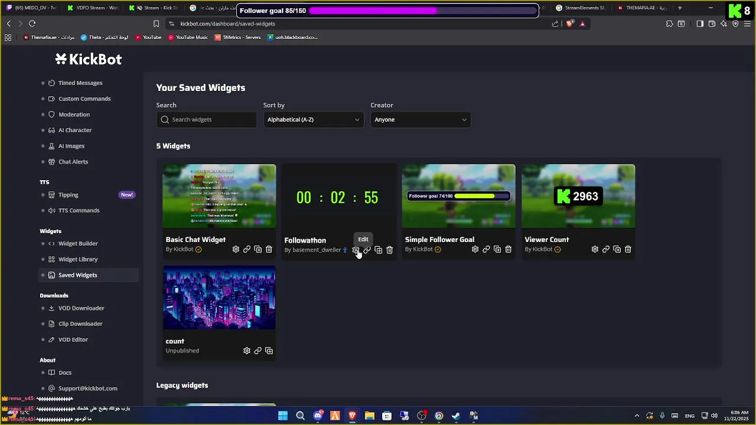
Task: Open AI Character section
Action: click(75, 130)
